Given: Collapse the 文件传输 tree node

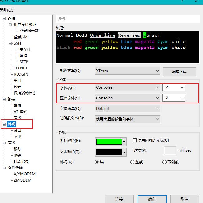Looking at the screenshot, I should [x=4, y=168].
